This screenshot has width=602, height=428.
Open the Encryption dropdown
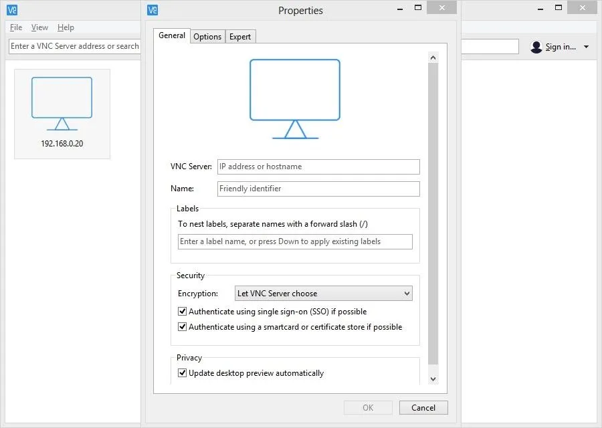pos(323,294)
